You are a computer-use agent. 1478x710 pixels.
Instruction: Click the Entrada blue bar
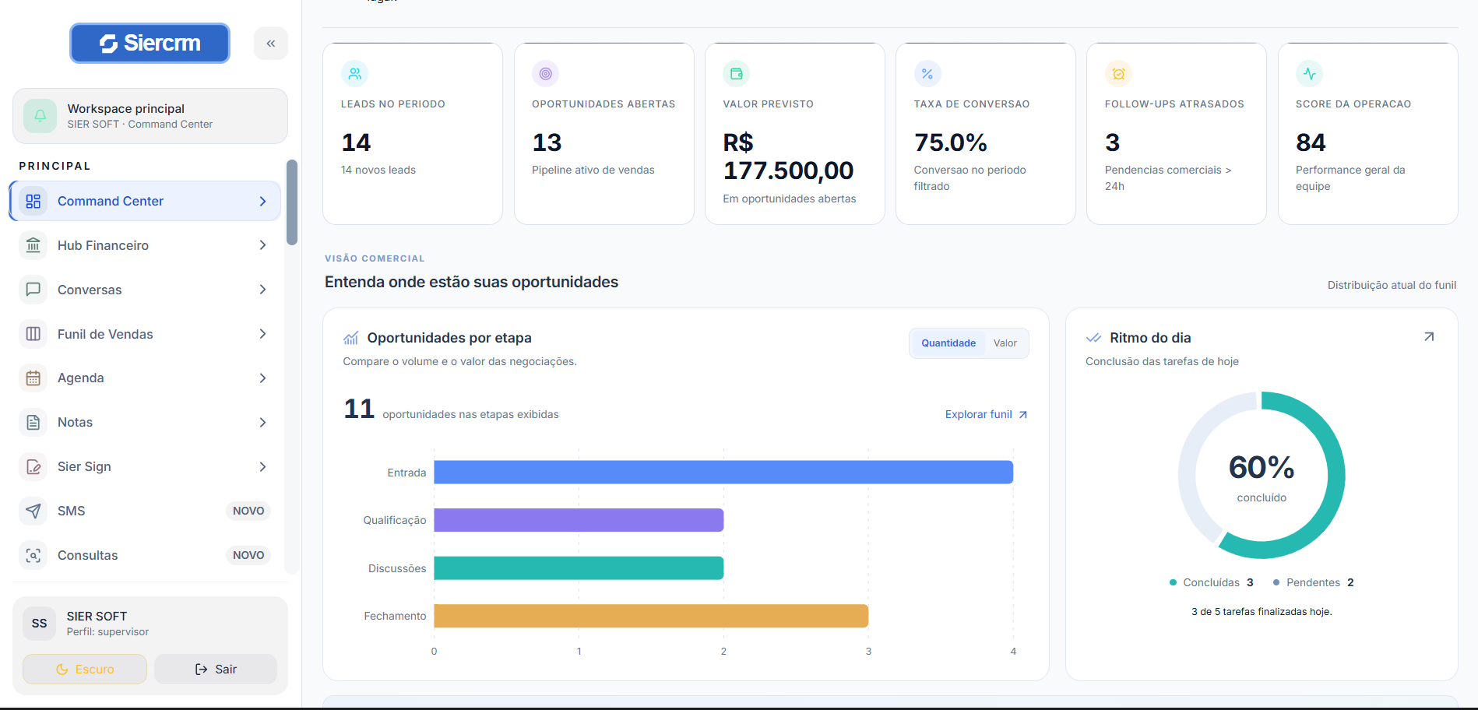coord(723,473)
